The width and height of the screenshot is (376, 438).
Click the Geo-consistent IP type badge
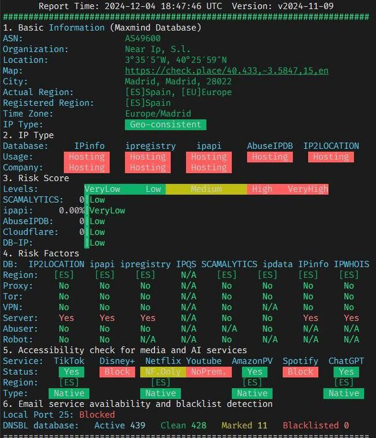pos(165,124)
